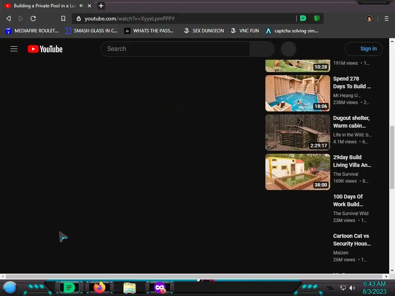Click the padlock site info icon

tap(79, 18)
